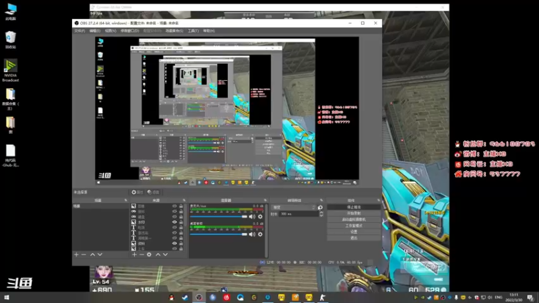
Task: Open the 此电脑 desktop icon
Action: (x=10, y=11)
